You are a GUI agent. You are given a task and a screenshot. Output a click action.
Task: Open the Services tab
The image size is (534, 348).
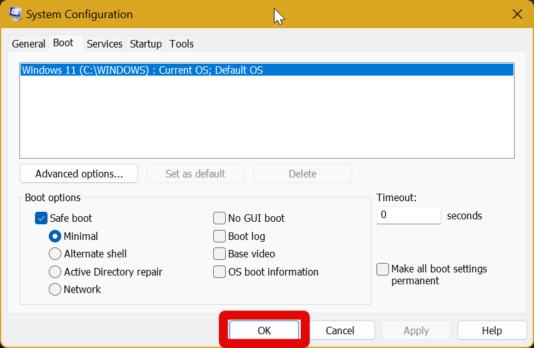coord(104,44)
